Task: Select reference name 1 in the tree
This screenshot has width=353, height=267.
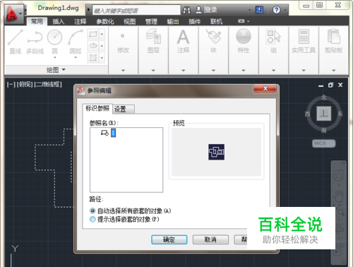Action: point(113,133)
